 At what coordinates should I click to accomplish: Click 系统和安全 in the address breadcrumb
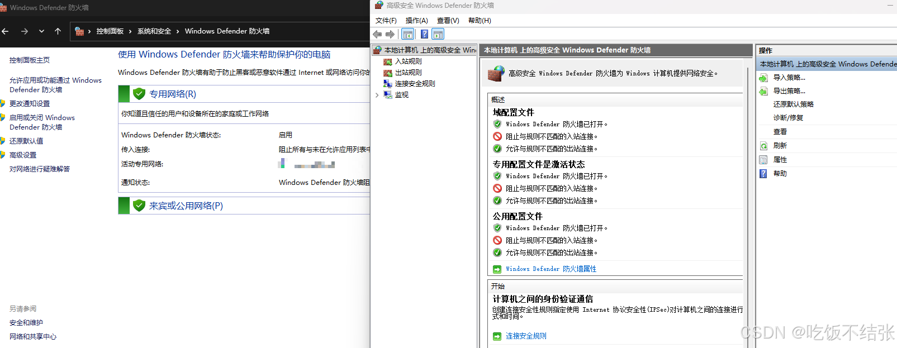click(154, 31)
